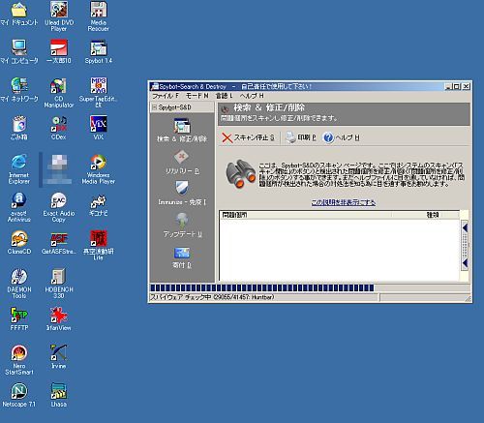This screenshot has height=423, width=484.
Task: Launch ViX image viewer shortcut
Action: click(99, 128)
